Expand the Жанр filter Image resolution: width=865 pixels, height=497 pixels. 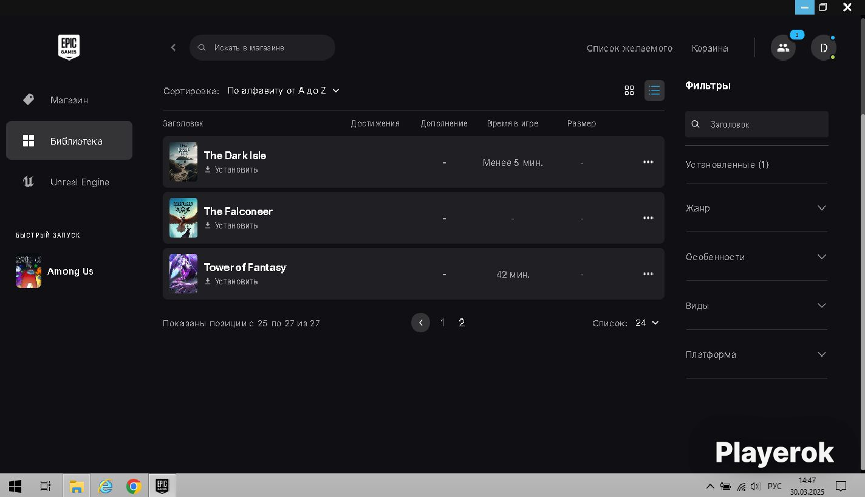pos(756,208)
